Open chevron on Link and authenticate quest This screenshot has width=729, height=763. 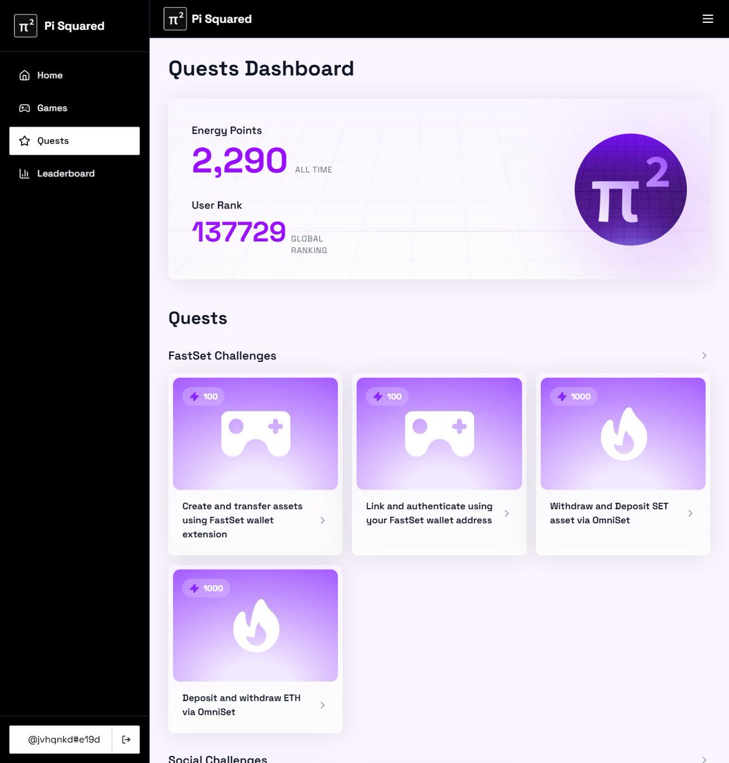[x=507, y=513]
